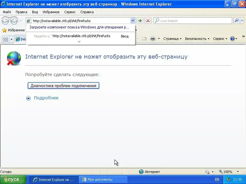Click the Готово status bar text
The height and width of the screenshot is (184, 246).
(6, 172)
